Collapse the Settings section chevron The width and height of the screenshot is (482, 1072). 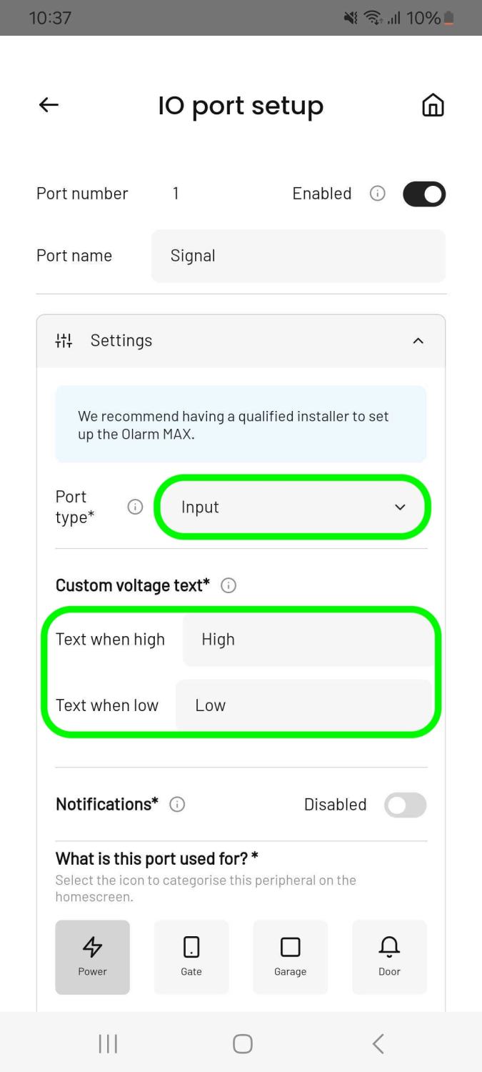(418, 341)
